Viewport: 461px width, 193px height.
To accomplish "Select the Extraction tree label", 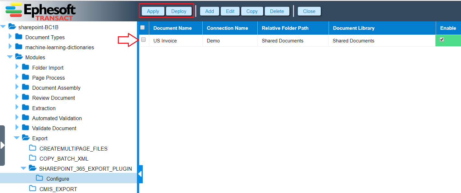I will (x=44, y=108).
